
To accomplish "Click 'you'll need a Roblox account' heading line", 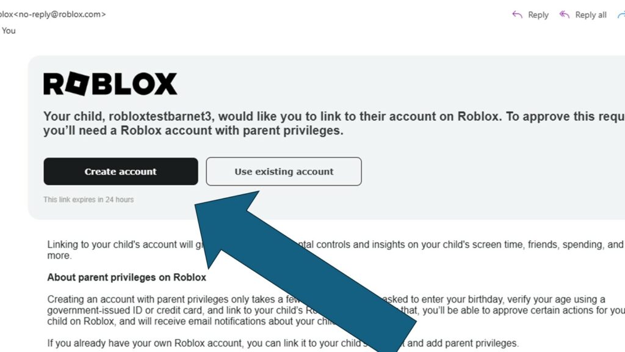I will (193, 130).
